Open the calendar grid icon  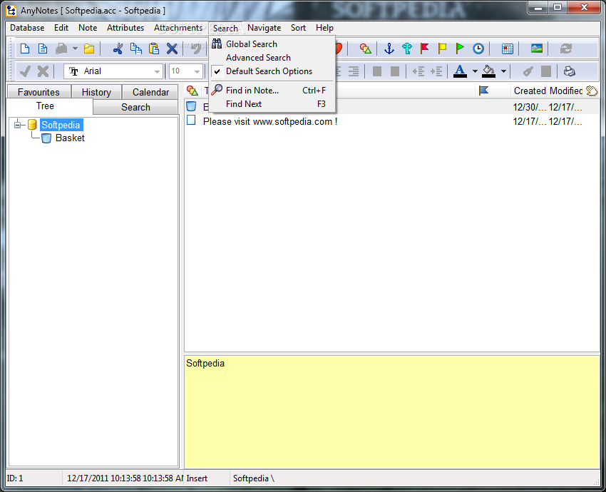508,48
